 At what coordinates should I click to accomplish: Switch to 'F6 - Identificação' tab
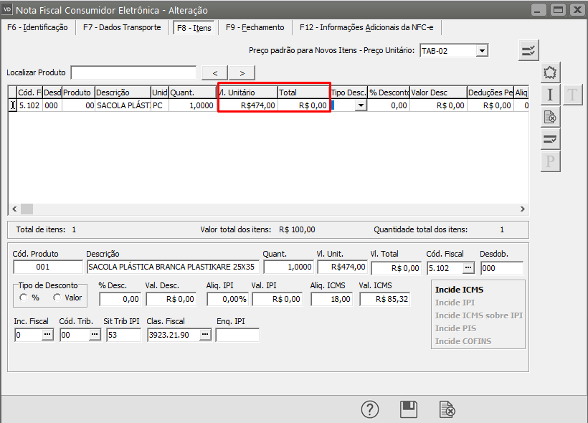37,27
